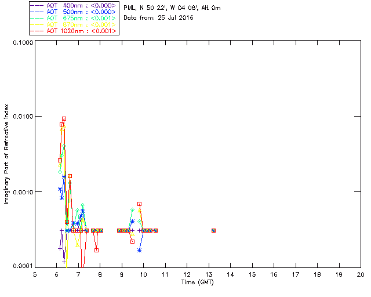371x297 pixels.
Task: Select the AOT 675nm legend entry
Action: pos(74,18)
